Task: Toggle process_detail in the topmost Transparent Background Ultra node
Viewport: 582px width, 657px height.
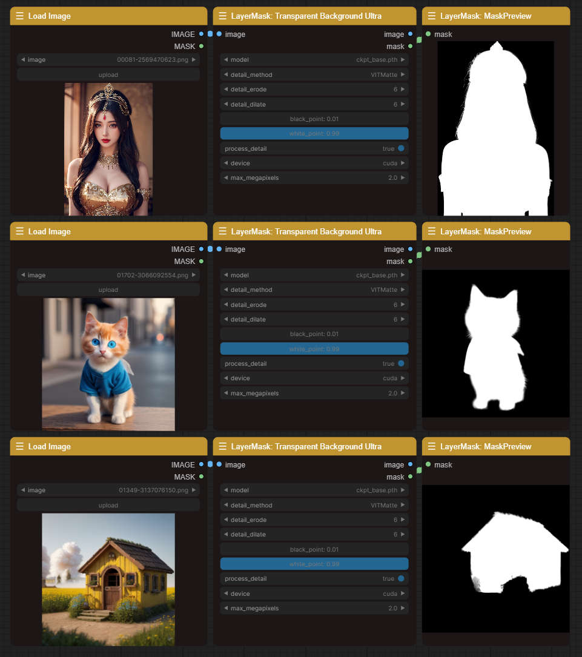Action: (400, 148)
